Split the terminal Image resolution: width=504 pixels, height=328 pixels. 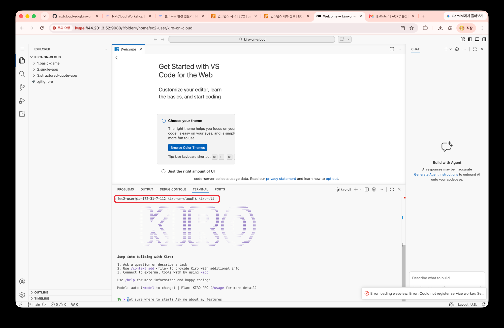tap(367, 189)
